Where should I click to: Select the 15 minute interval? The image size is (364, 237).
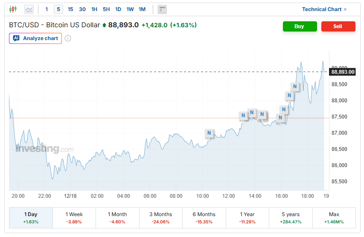(x=70, y=9)
